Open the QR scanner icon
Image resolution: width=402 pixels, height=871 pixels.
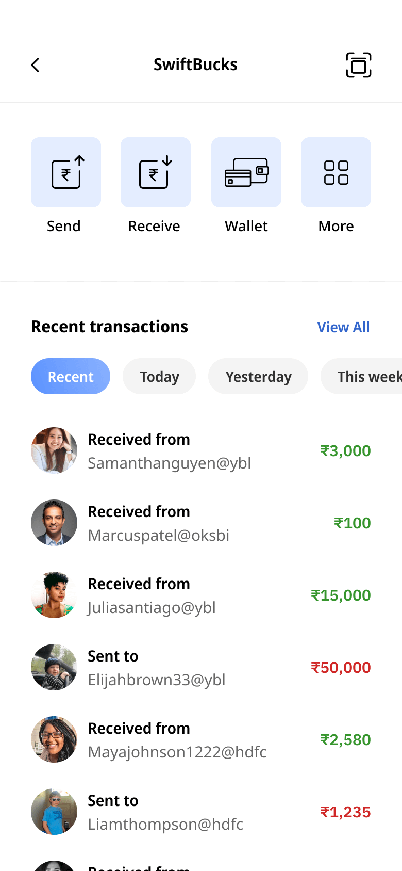[358, 65]
